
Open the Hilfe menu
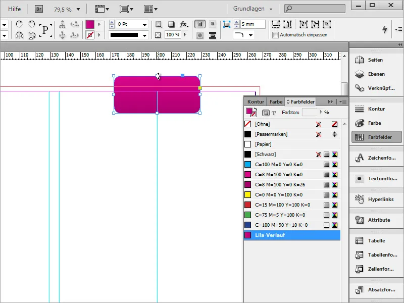(14, 9)
